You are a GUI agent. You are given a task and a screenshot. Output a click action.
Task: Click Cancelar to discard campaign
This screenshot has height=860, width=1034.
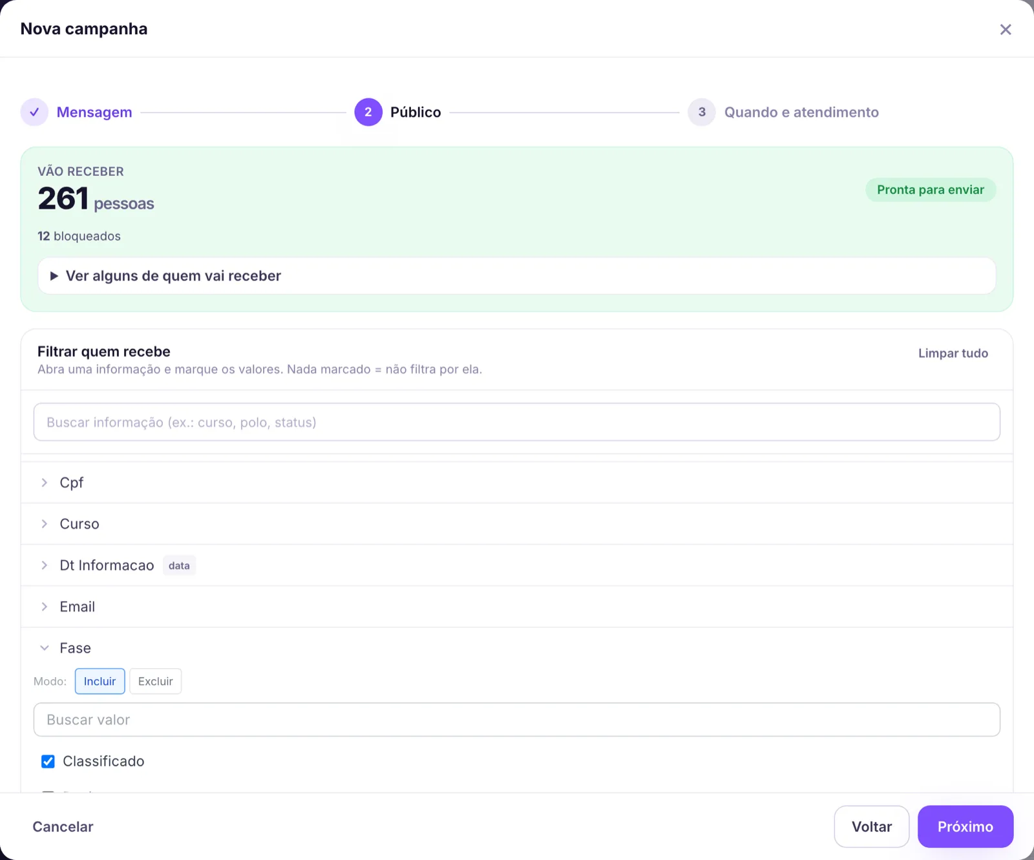63,826
